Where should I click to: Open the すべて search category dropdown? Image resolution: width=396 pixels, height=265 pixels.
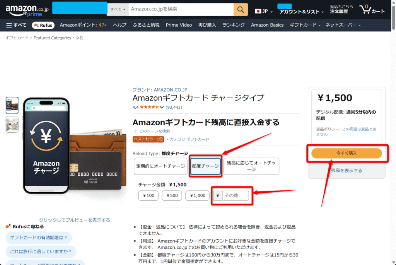click(x=118, y=9)
